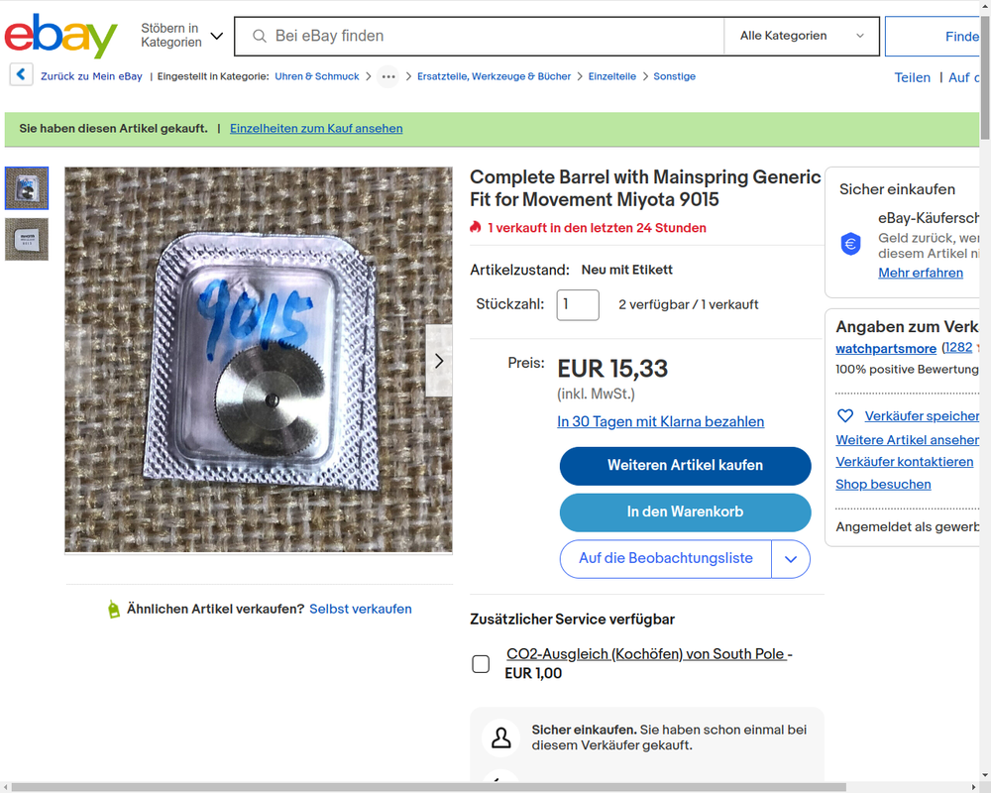The image size is (991, 793).
Task: Expand the Alle Kategorien dropdown
Action: click(802, 36)
